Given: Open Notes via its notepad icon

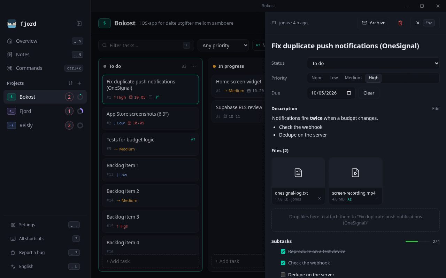Looking at the screenshot, I should click(10, 55).
